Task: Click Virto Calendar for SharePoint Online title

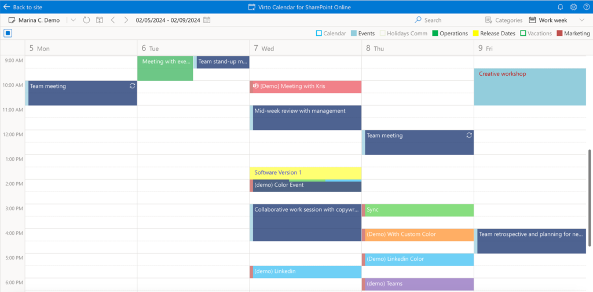Action: coord(303,7)
